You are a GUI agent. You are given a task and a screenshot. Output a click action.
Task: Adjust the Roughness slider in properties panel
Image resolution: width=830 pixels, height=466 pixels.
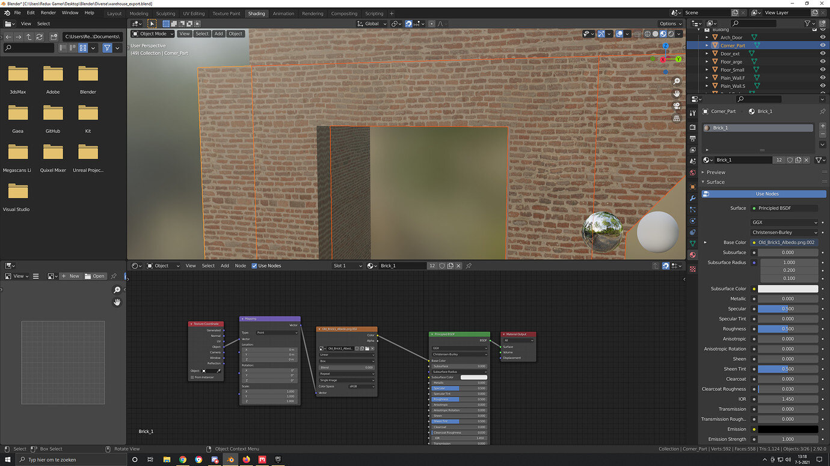click(788, 329)
